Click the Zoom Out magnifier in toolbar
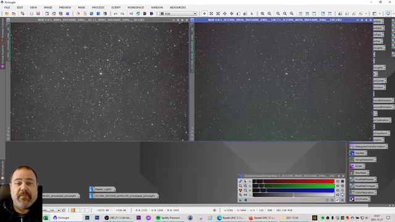The image size is (395, 222). point(269,14)
